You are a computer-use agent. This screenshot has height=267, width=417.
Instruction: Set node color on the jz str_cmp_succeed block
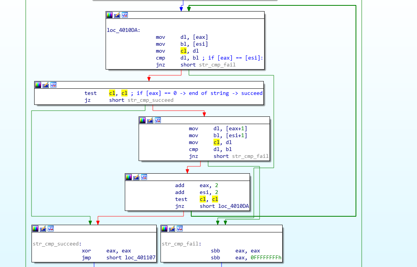coord(38,85)
